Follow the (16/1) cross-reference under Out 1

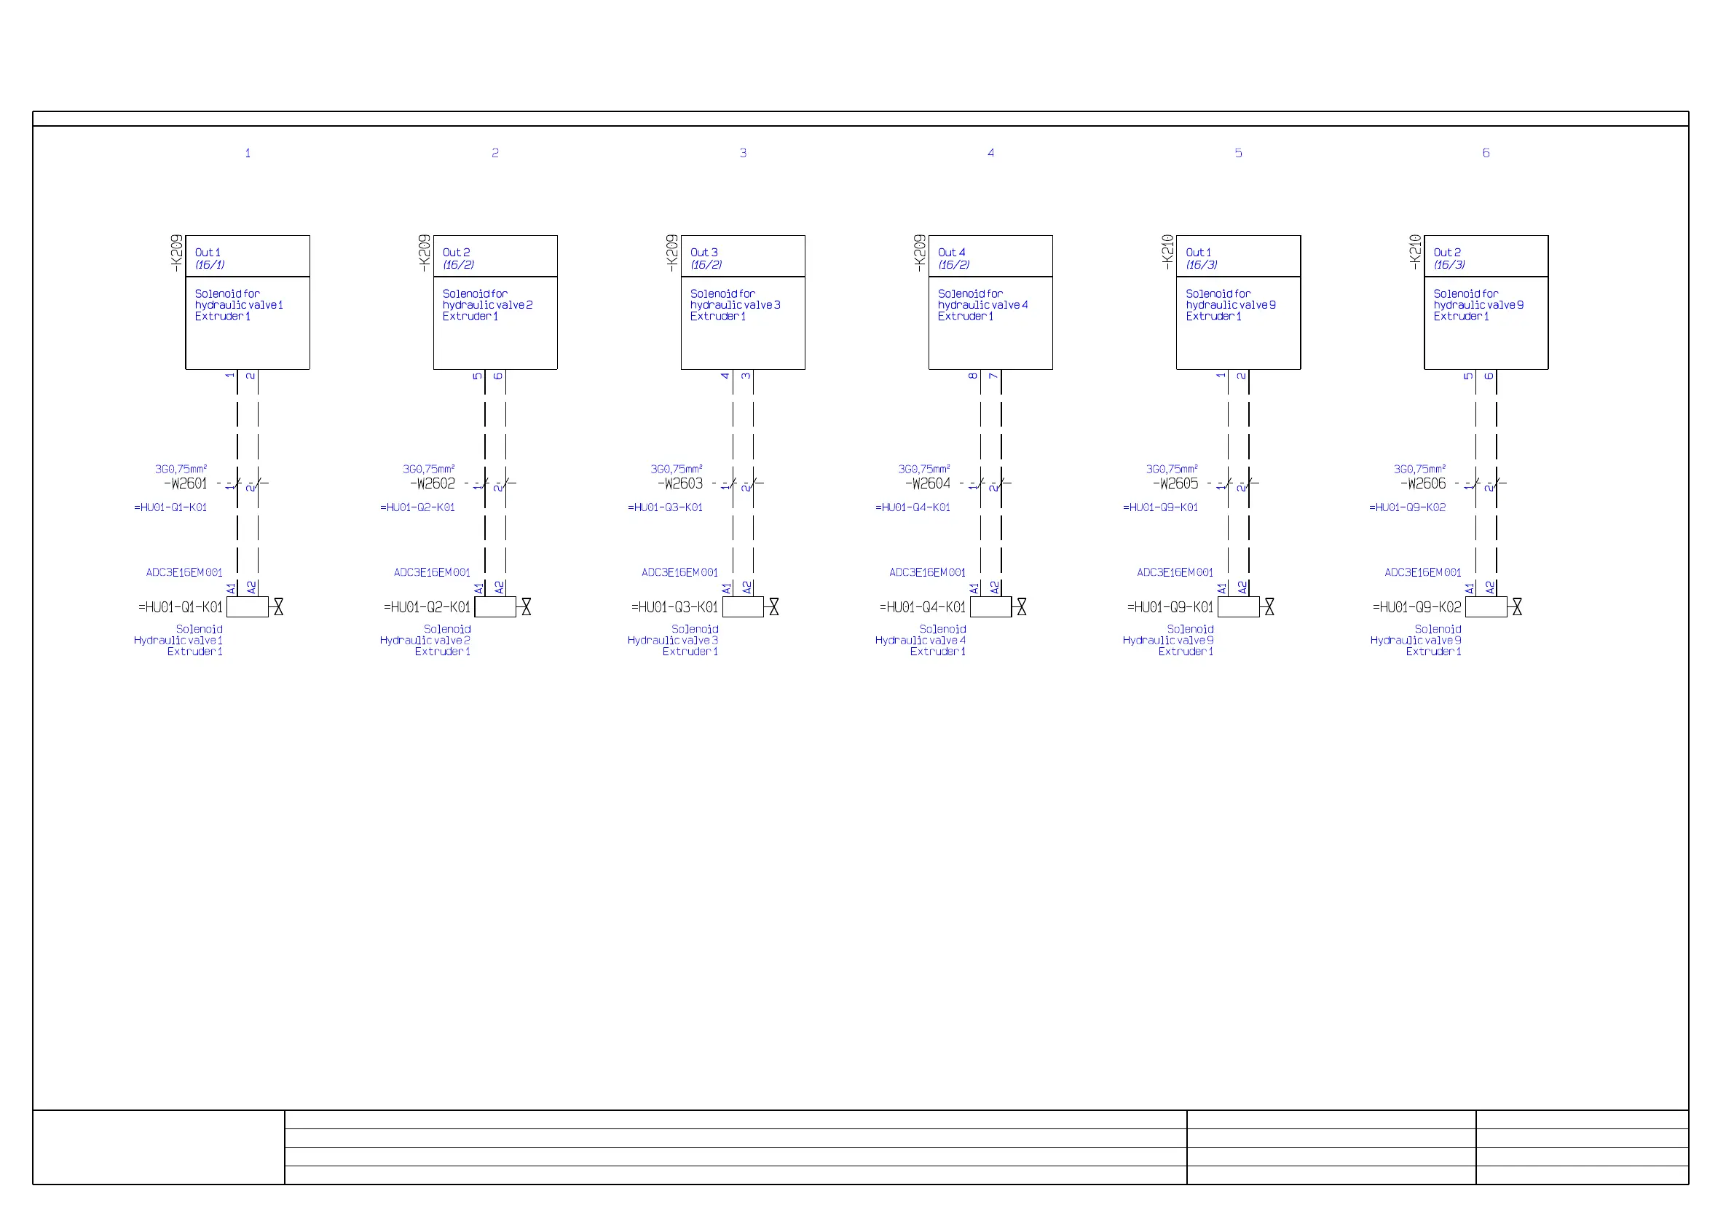point(210,265)
